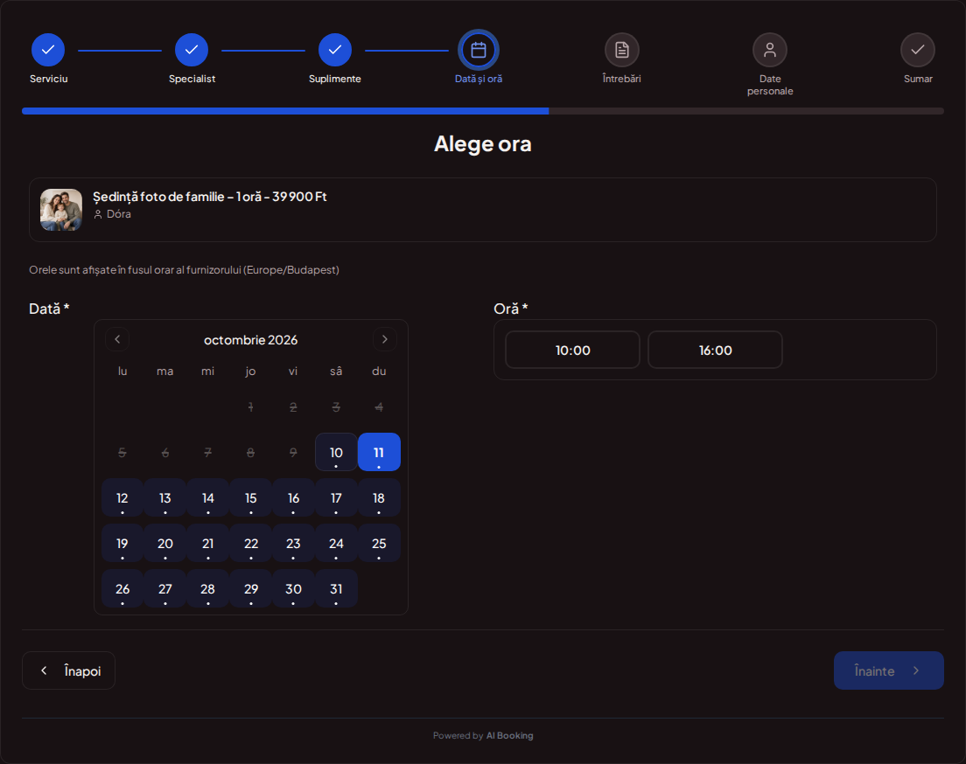Click the service title Ședință foto de familie

(x=209, y=197)
